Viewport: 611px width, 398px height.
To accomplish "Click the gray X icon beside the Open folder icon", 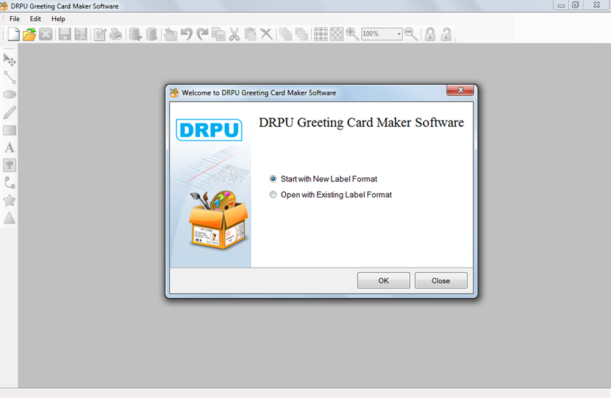I will tap(46, 34).
